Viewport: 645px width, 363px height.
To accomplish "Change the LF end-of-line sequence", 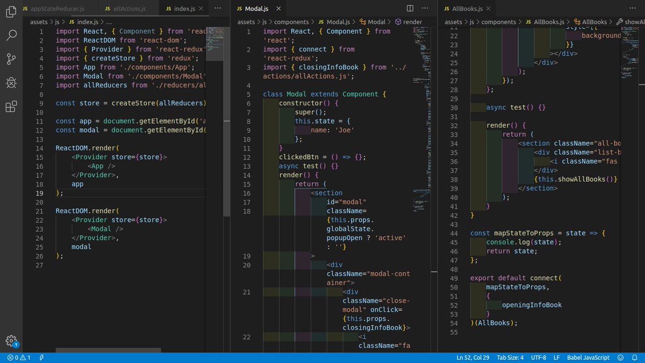I will click(x=556, y=358).
